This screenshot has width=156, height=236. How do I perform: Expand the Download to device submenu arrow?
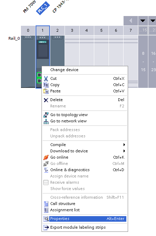124,151
